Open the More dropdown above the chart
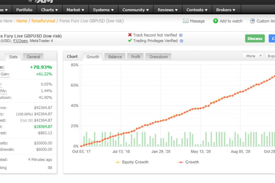This screenshot has width=275, height=183. 253,56
